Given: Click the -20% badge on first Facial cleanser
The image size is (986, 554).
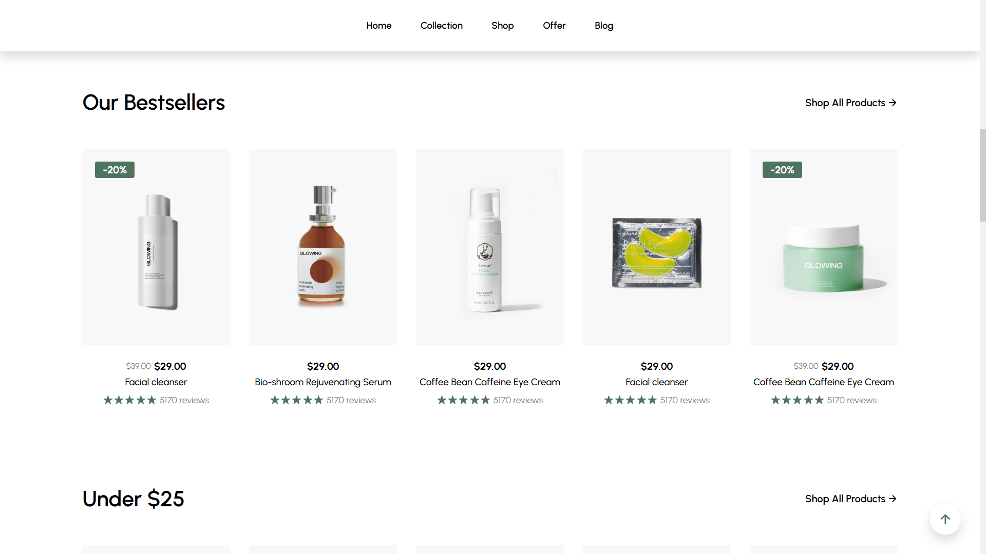Looking at the screenshot, I should coord(115,170).
